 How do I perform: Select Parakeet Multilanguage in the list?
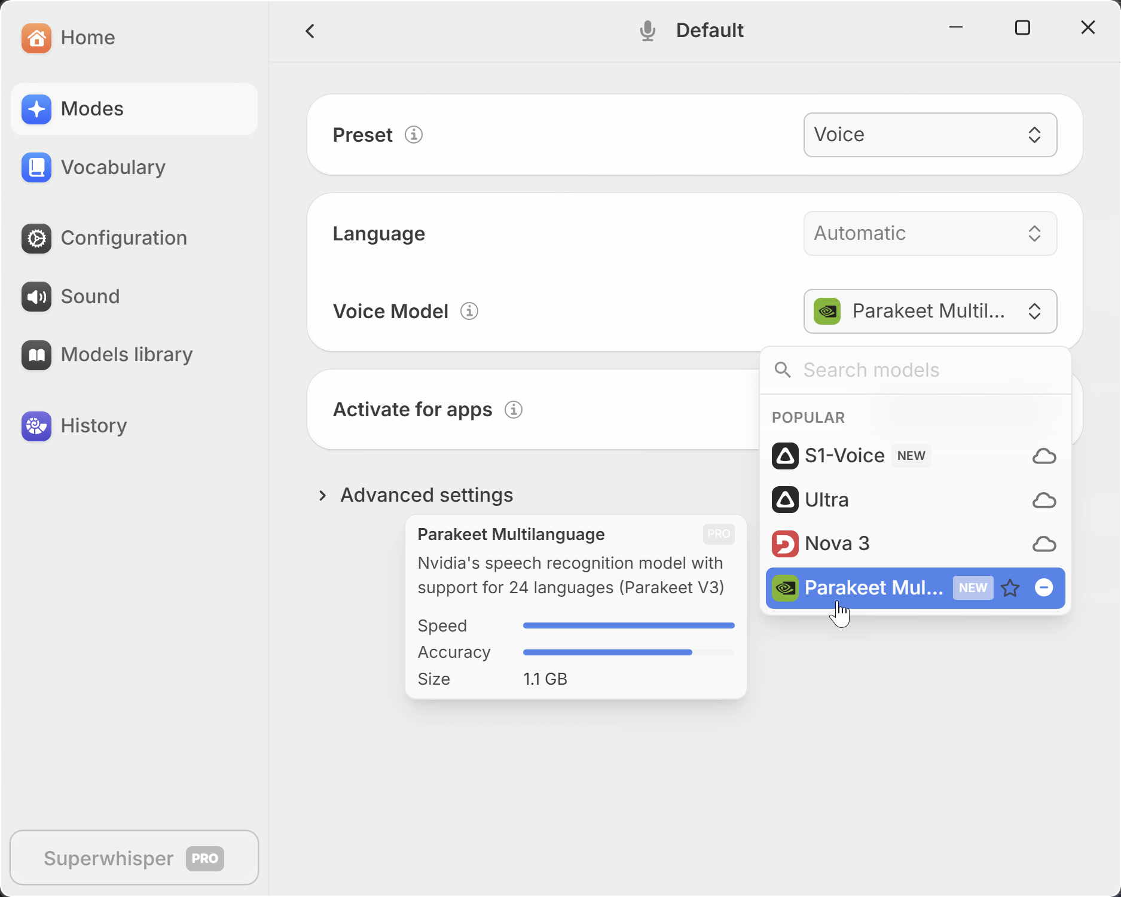pyautogui.click(x=915, y=588)
